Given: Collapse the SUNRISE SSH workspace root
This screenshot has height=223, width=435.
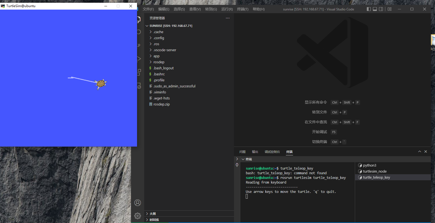Looking at the screenshot, I should pos(147,26).
